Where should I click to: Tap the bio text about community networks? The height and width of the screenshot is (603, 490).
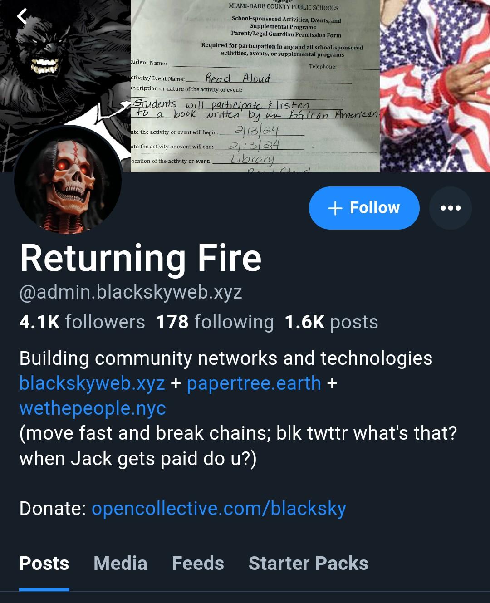(225, 358)
